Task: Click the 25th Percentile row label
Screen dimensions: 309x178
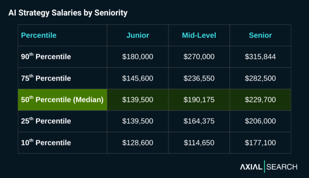Action: [x=46, y=121]
